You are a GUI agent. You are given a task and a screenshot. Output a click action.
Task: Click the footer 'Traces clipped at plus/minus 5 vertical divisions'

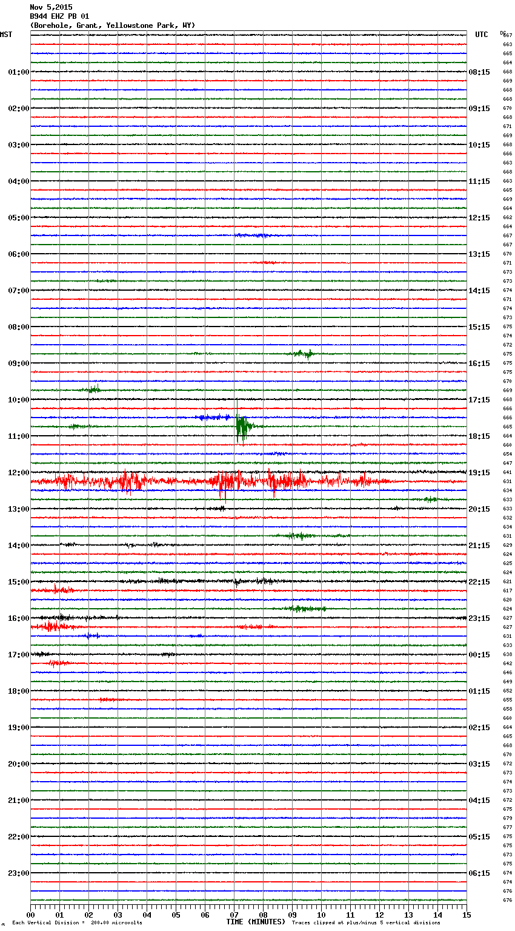(x=366, y=923)
